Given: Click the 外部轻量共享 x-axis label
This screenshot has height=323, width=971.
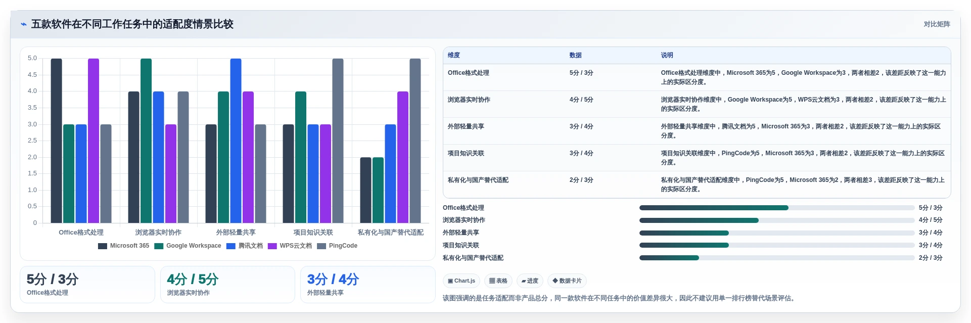Looking at the screenshot, I should [x=236, y=233].
